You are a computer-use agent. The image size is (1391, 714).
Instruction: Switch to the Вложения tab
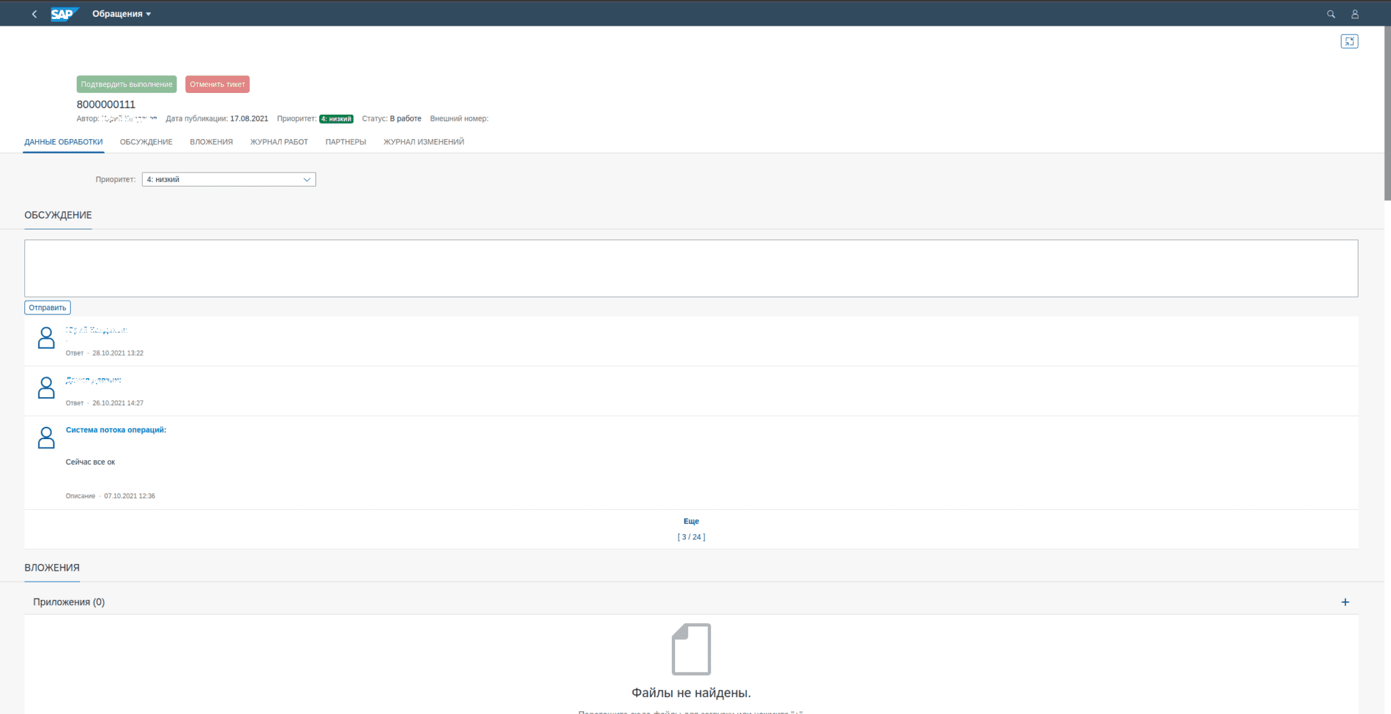(211, 142)
